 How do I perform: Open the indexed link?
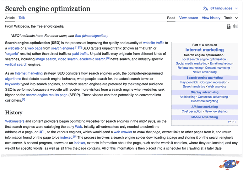click(66, 137)
